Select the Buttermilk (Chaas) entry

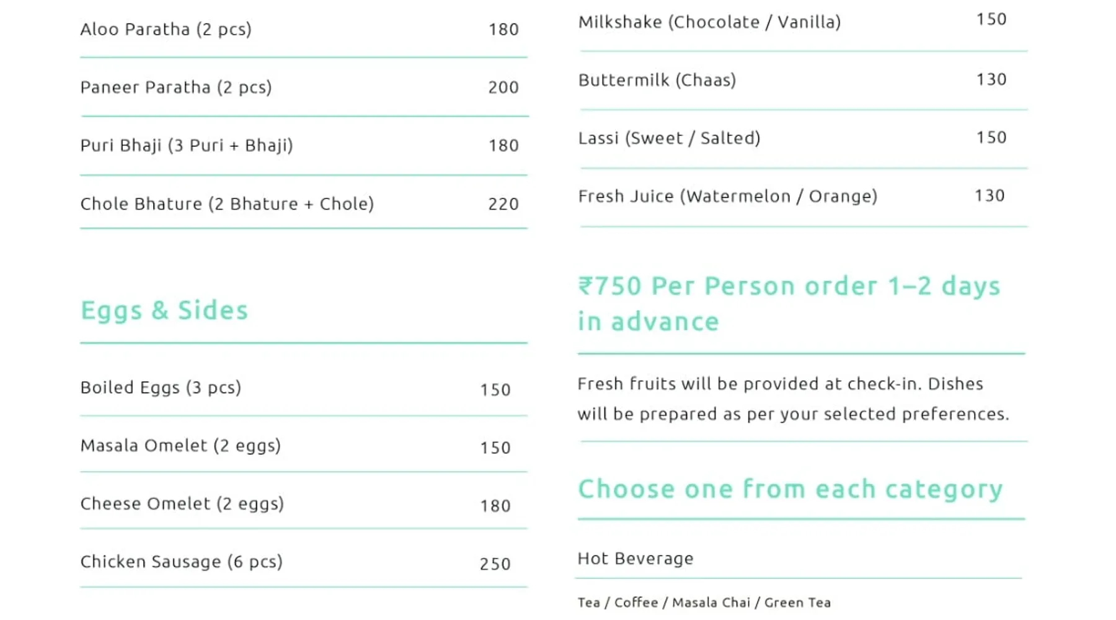pos(657,80)
